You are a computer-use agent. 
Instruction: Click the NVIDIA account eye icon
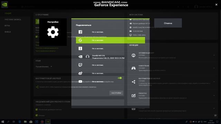pyautogui.click(x=80, y=56)
